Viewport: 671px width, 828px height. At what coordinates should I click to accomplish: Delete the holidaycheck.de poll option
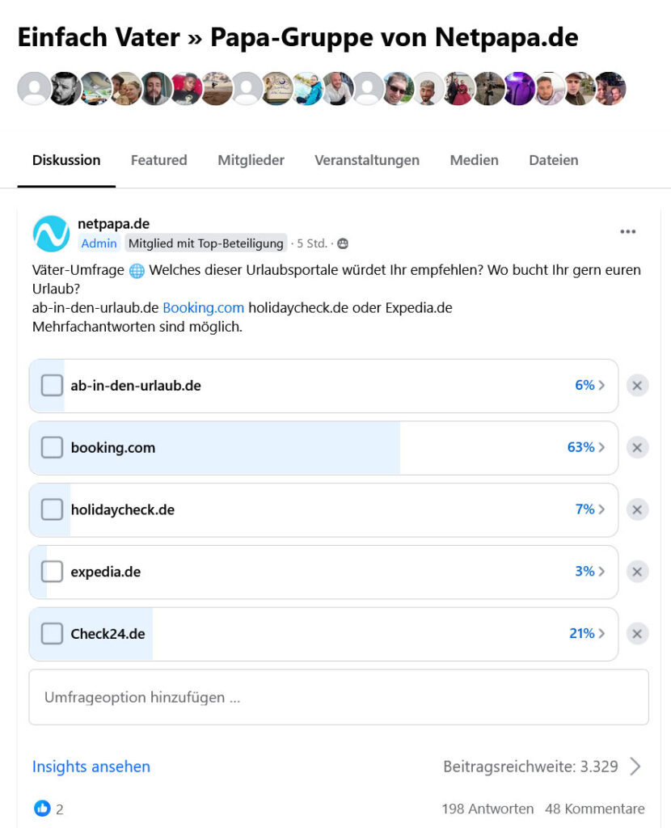pyautogui.click(x=637, y=509)
